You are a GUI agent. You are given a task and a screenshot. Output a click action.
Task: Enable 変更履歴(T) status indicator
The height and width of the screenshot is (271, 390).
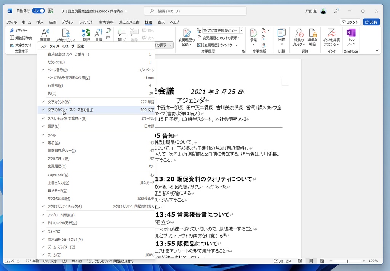click(x=96, y=166)
